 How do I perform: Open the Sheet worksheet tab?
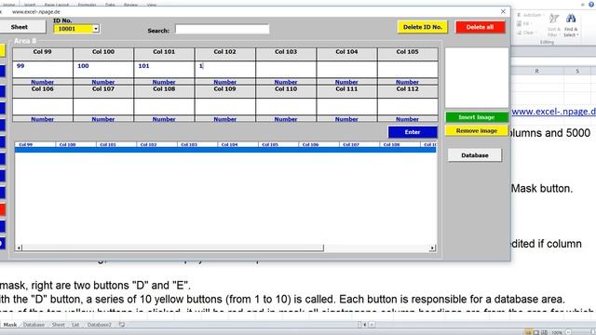tap(58, 325)
